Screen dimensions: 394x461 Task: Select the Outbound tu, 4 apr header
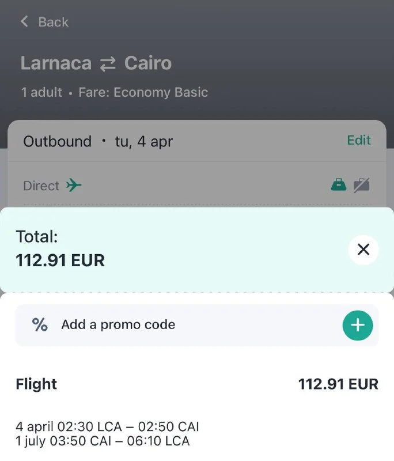click(x=98, y=142)
